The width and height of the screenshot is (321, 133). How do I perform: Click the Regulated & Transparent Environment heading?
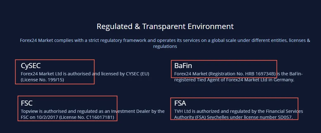pyautogui.click(x=165, y=26)
